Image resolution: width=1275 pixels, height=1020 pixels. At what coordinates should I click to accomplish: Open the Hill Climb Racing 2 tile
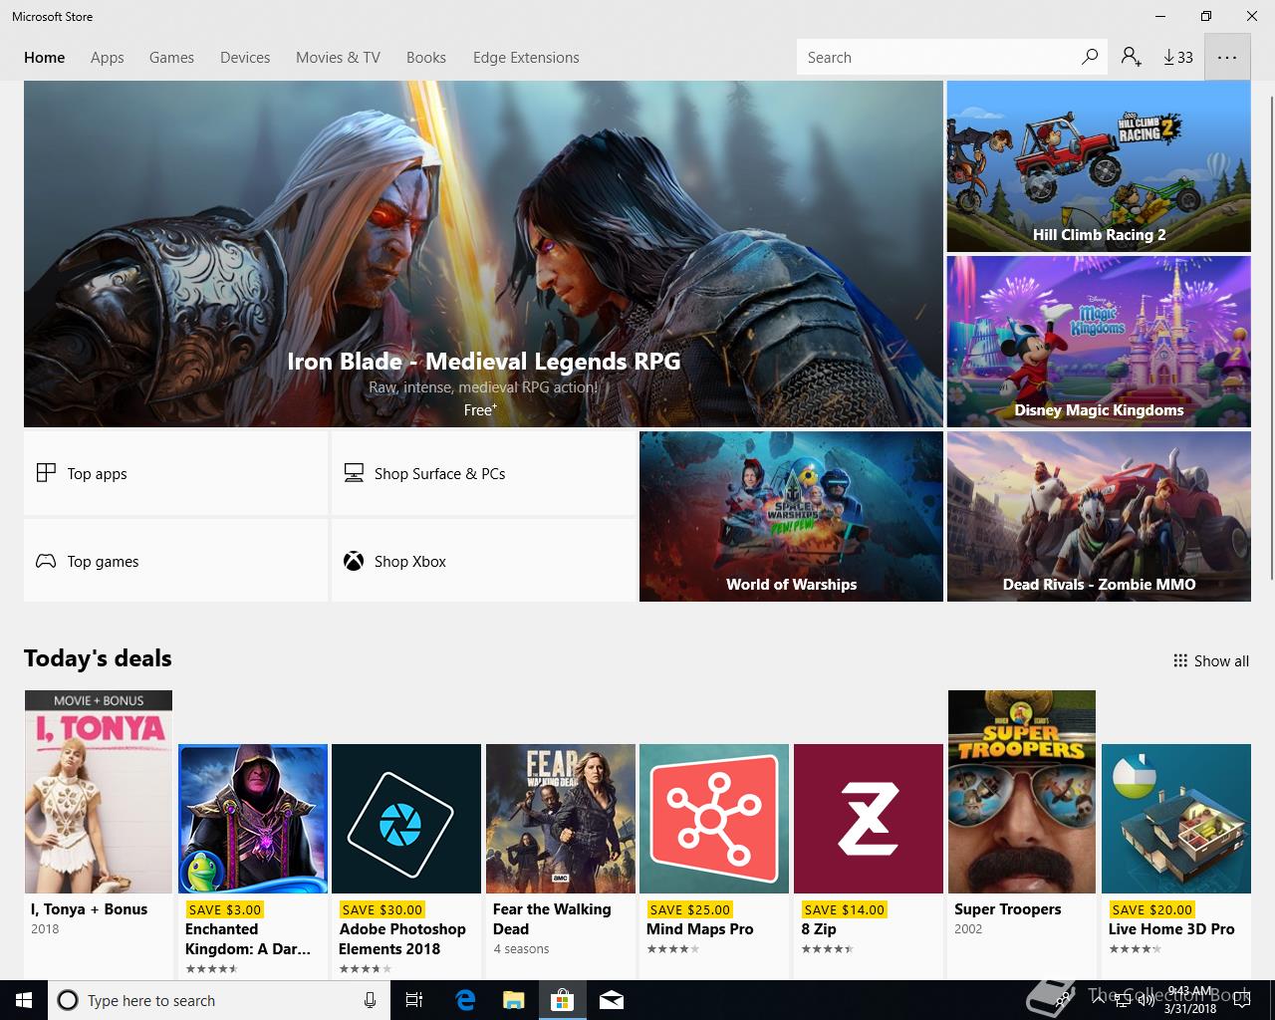tap(1099, 166)
